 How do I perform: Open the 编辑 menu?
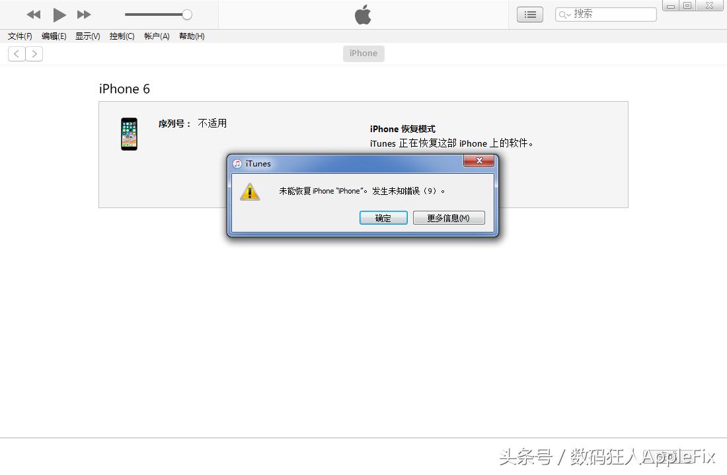(54, 36)
